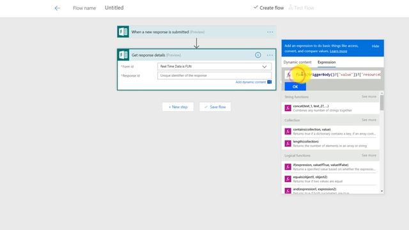The image size is (409, 230).
Task: Select the if(expression, valueIfTrue, valueIfFalse) function
Action: coord(330,167)
